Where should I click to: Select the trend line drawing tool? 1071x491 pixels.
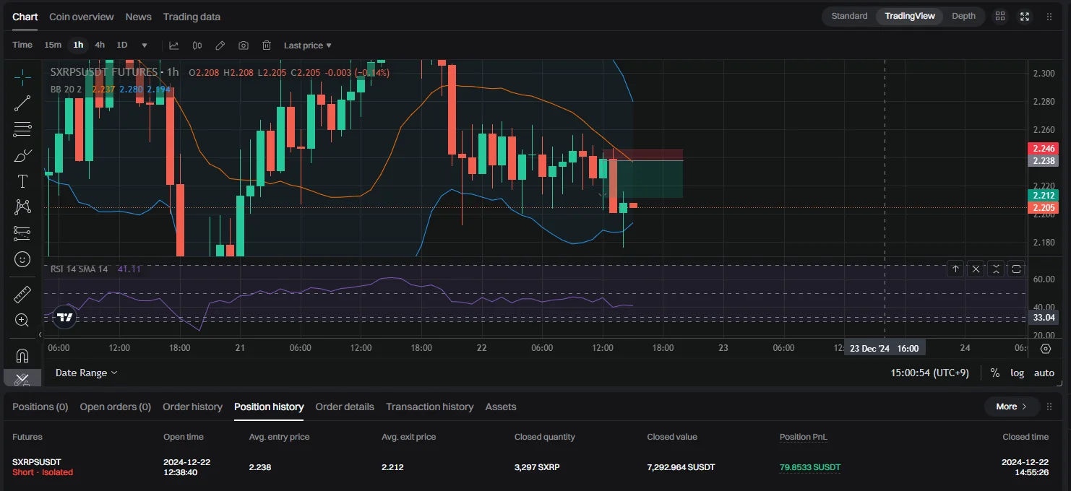22,103
